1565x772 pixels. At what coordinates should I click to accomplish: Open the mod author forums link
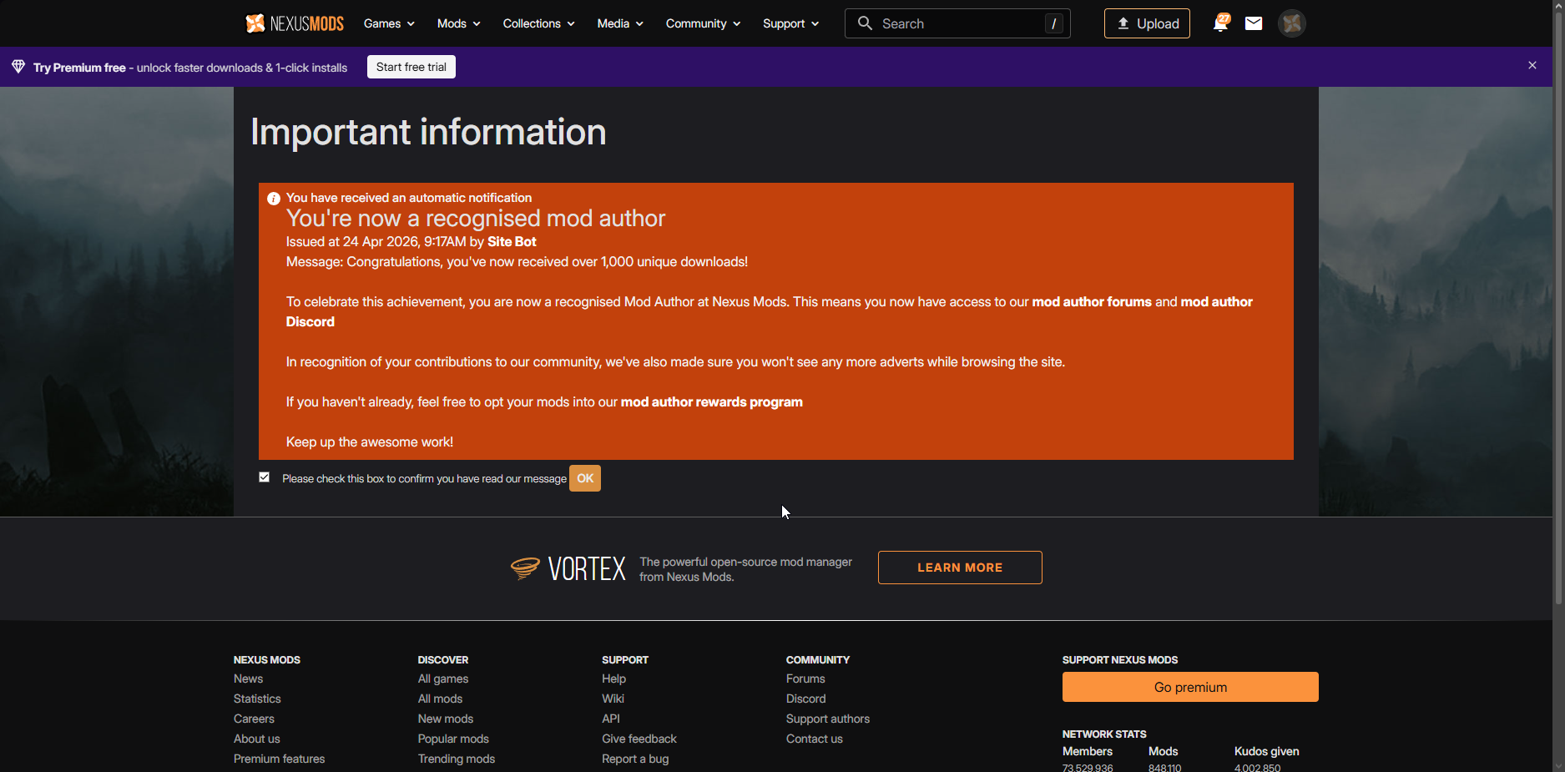point(1092,302)
